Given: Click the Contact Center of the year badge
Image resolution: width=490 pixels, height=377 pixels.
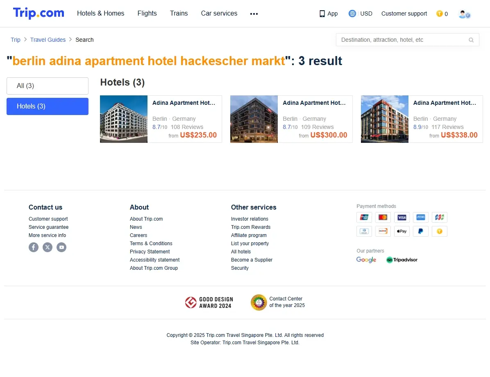Looking at the screenshot, I should point(278,303).
